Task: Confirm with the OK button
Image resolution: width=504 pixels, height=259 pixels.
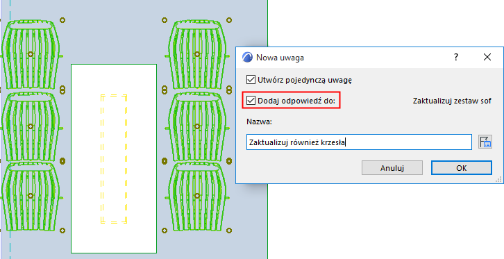Action: (x=461, y=168)
